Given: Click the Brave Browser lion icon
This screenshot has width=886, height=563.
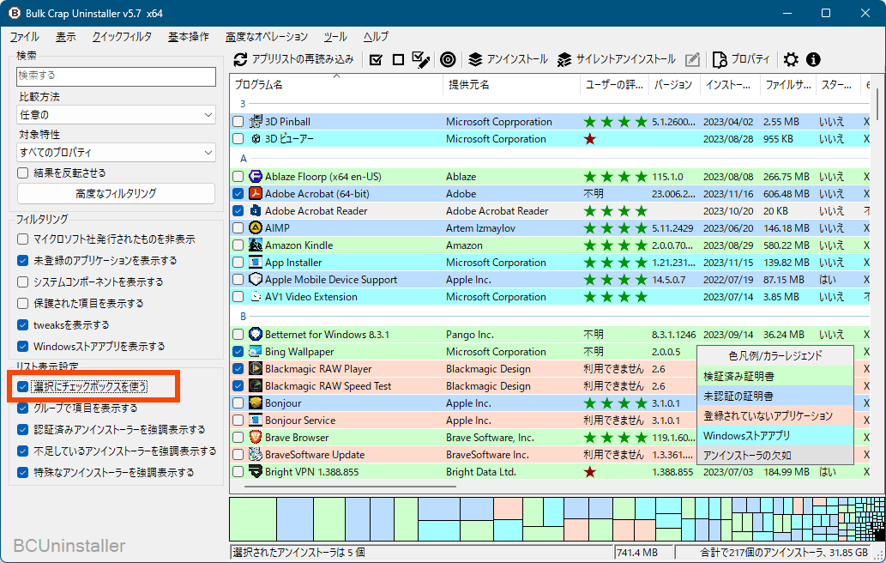Looking at the screenshot, I should point(256,437).
